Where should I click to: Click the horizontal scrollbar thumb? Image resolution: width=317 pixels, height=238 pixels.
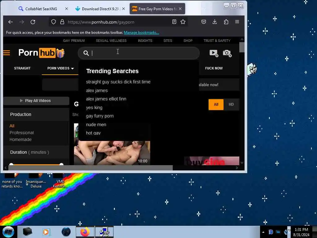(x=90, y=168)
